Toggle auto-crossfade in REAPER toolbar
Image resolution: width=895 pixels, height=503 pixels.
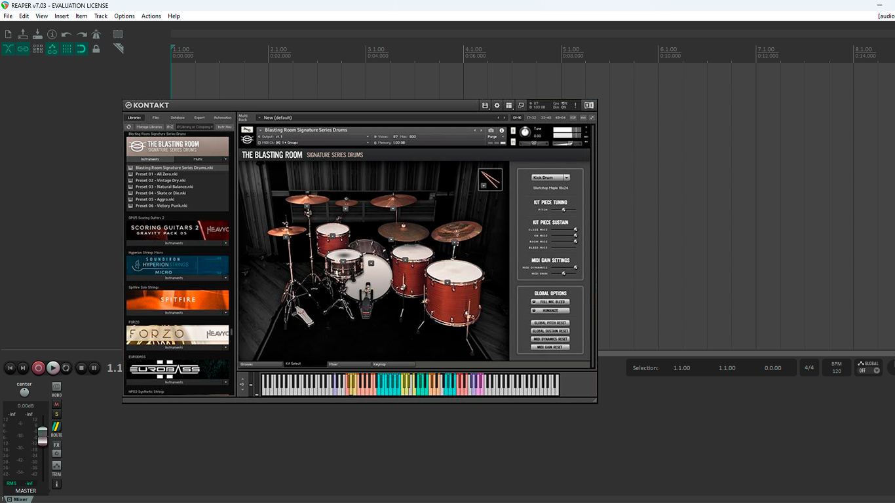[x=9, y=48]
